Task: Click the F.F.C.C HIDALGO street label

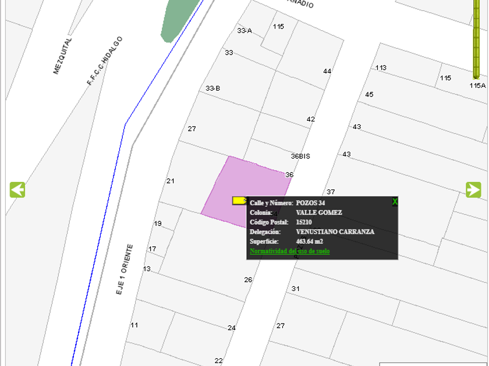Action: click(105, 60)
